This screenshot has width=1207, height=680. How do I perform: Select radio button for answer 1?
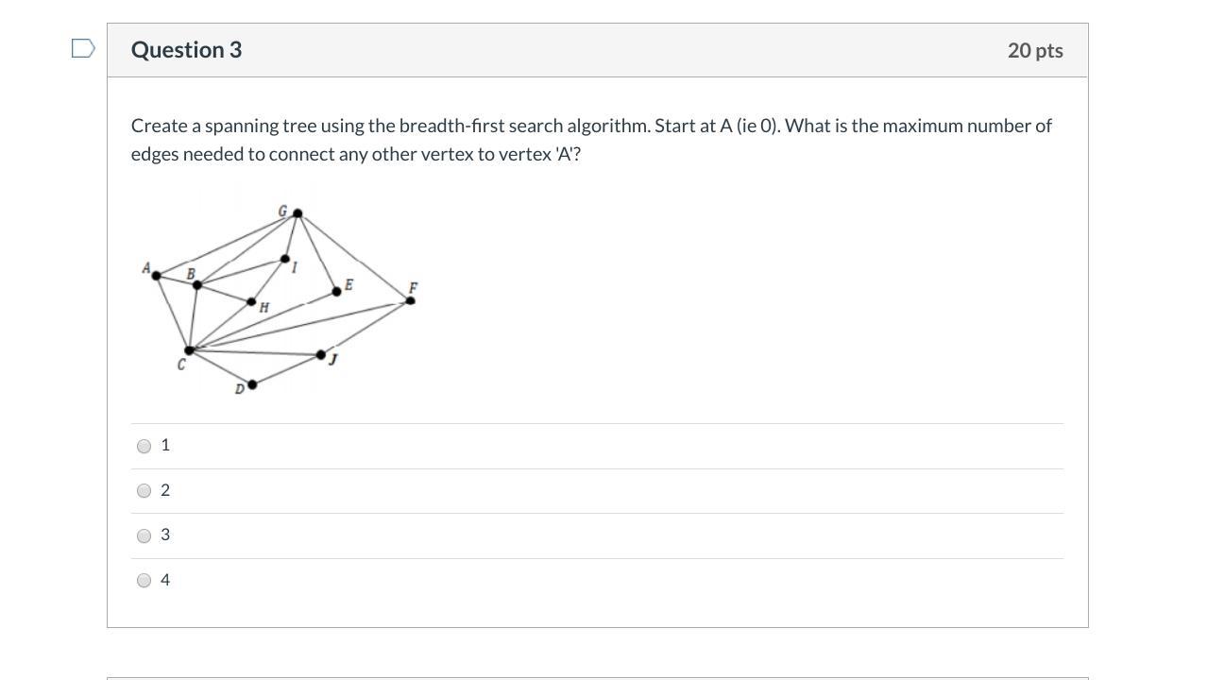tap(144, 446)
